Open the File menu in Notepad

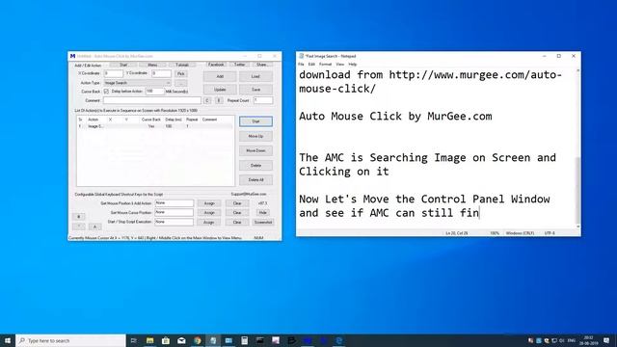(x=301, y=65)
